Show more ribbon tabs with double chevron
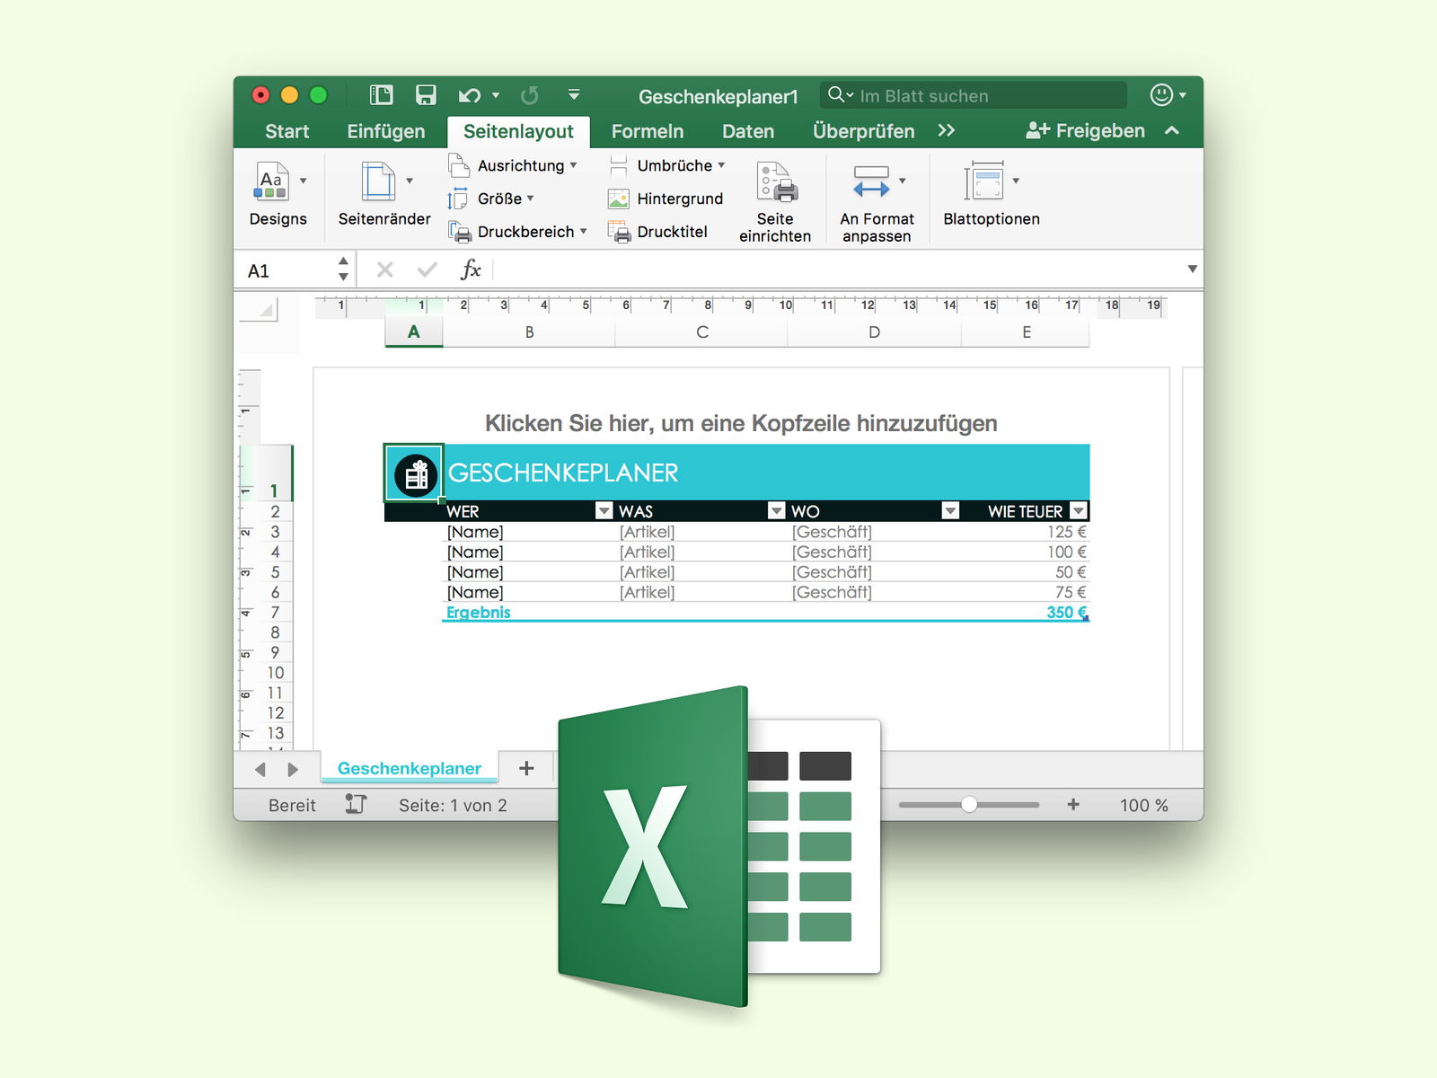Image resolution: width=1437 pixels, height=1078 pixels. click(x=946, y=130)
